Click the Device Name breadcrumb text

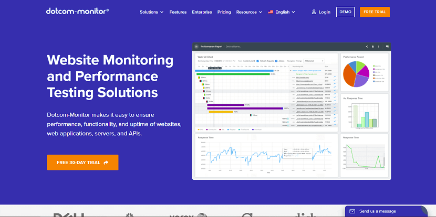233,47
